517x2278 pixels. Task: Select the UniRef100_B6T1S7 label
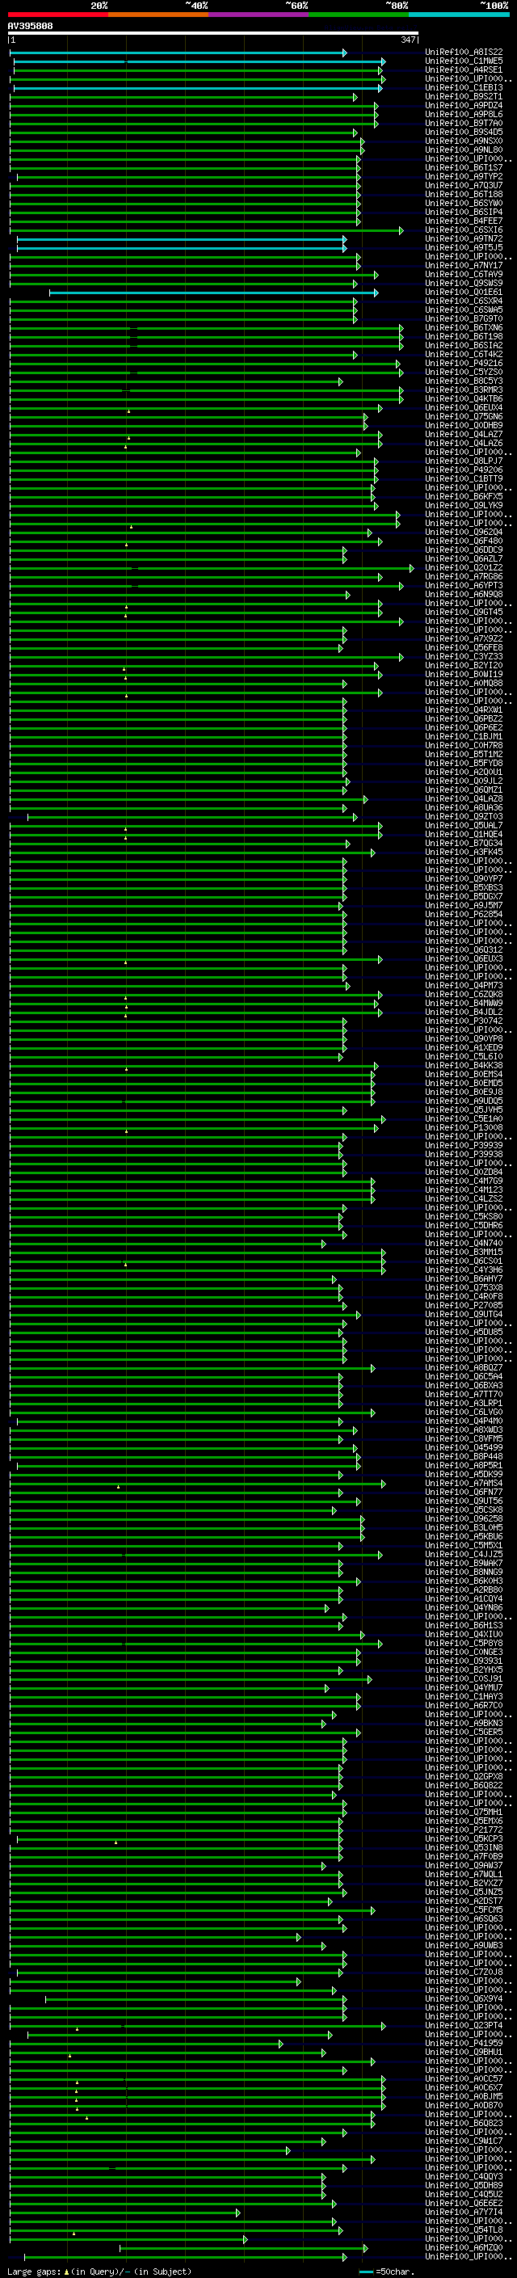click(x=464, y=167)
